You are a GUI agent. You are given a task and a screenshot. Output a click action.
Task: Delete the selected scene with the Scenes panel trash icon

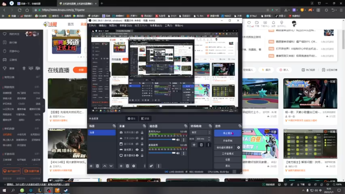pyautogui.click(x=97, y=166)
